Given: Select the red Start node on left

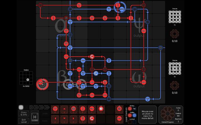Looking at the screenshot, I should tap(41, 82).
